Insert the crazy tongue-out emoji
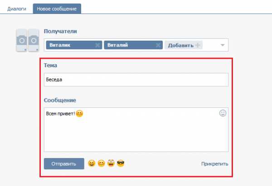The width and height of the screenshot is (272, 186). (x=111, y=163)
